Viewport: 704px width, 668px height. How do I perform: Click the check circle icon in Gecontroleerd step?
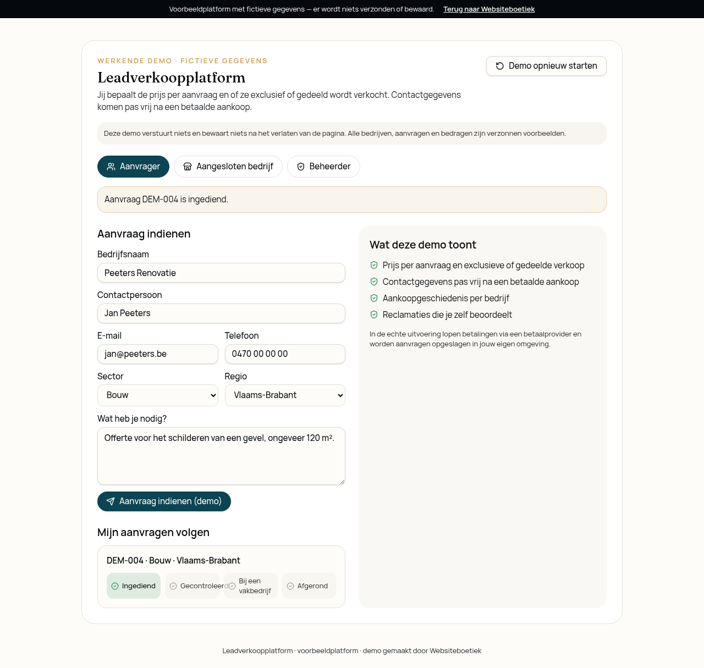(173, 586)
